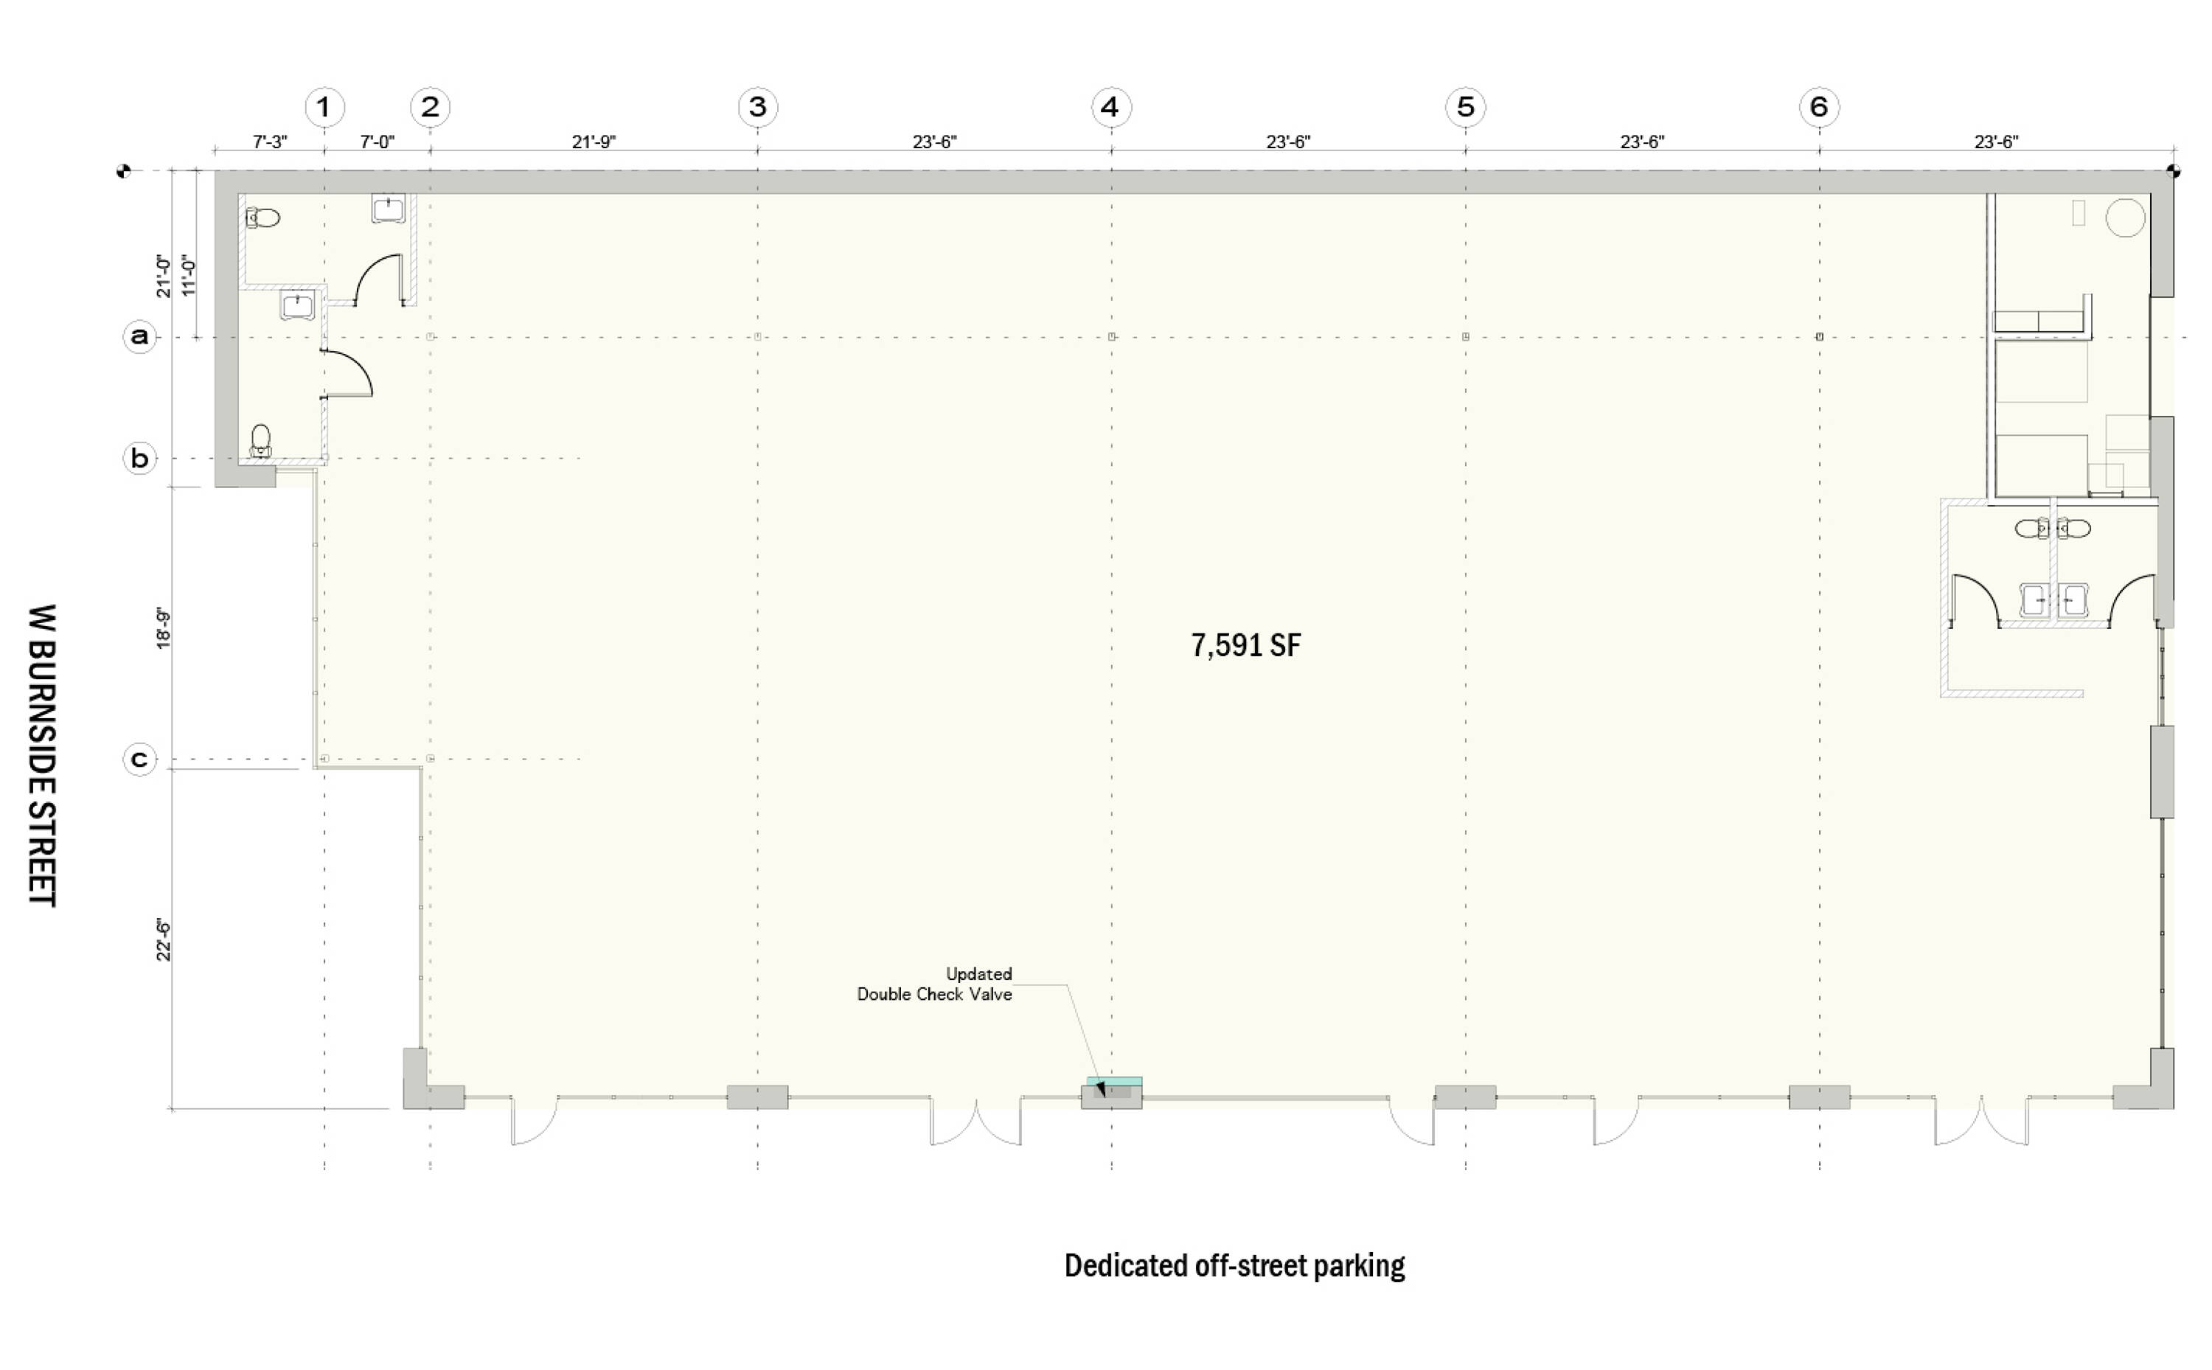Click grid bubble marker 1
This screenshot has width=2212, height=1370.
coord(324,107)
